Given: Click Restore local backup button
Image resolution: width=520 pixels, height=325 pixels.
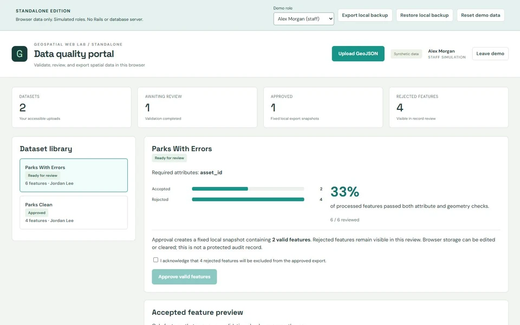Looking at the screenshot, I should click(424, 15).
